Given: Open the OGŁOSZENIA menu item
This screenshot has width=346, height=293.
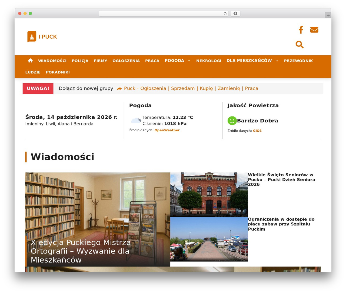Looking at the screenshot, I should pos(126,61).
